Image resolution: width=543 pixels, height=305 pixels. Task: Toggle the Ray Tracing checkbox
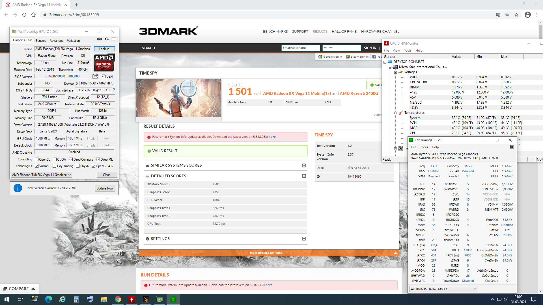55,166
